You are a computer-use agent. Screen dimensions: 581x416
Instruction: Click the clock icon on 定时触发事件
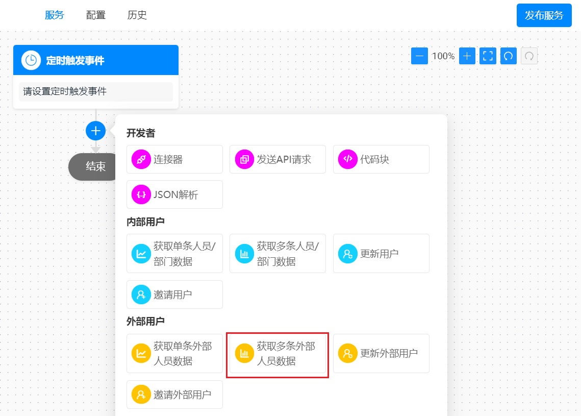click(x=30, y=60)
